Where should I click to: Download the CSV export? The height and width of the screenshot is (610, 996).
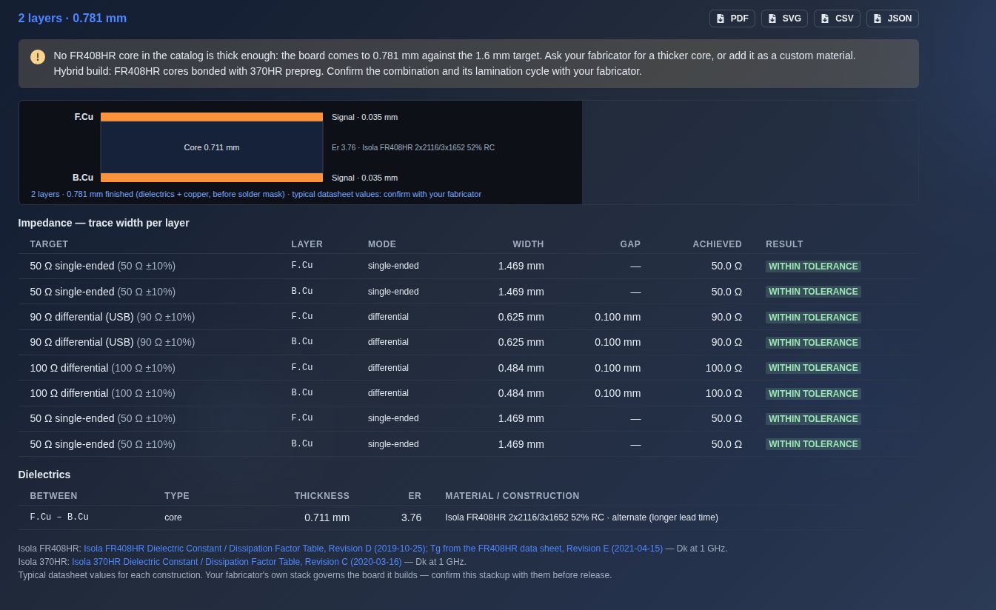[837, 19]
